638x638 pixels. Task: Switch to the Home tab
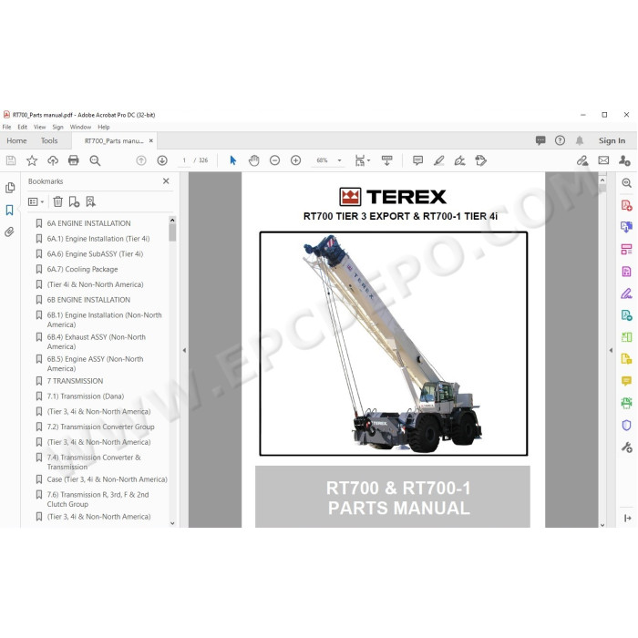16,140
